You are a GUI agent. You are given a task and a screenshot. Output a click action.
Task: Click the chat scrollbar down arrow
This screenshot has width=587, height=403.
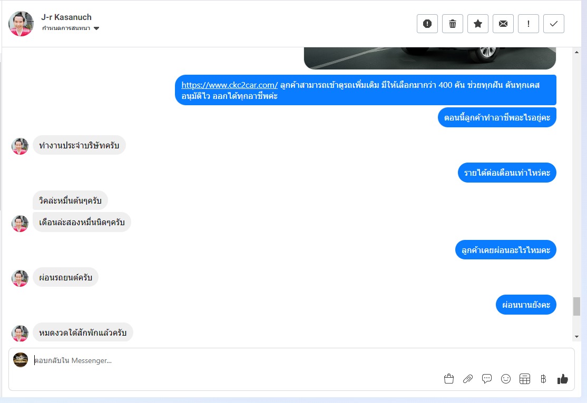[576, 337]
